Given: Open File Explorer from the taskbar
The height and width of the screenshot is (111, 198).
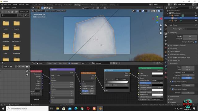Looking at the screenshot, I should point(58,109).
